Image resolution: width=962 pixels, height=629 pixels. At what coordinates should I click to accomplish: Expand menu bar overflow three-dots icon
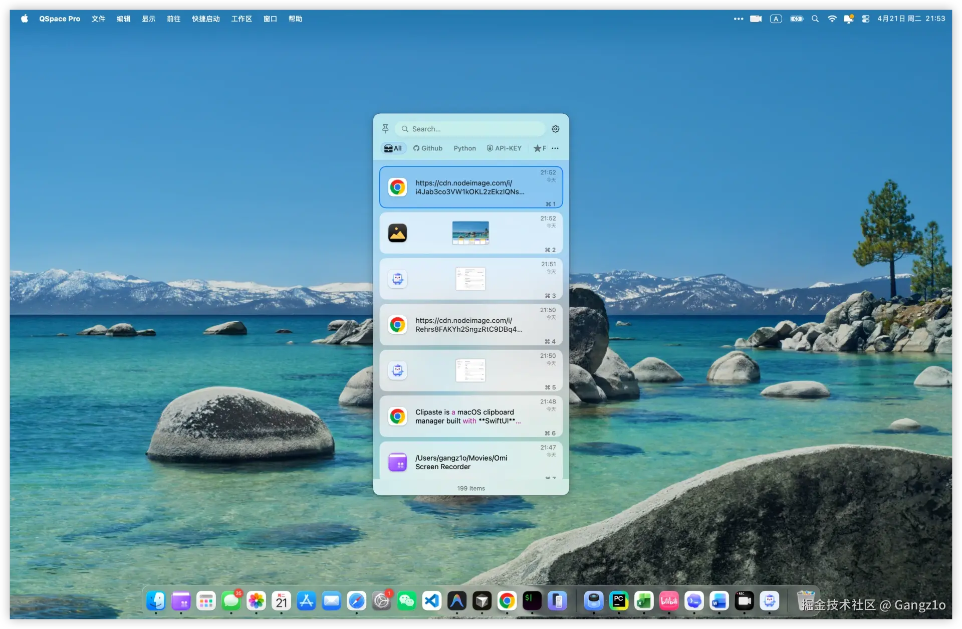coord(738,19)
